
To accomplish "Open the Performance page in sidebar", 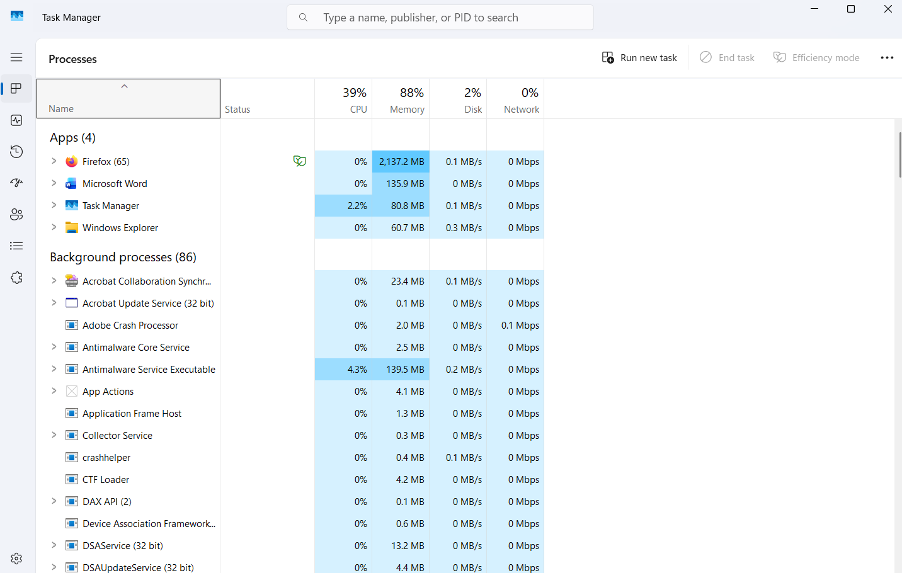I will click(16, 120).
